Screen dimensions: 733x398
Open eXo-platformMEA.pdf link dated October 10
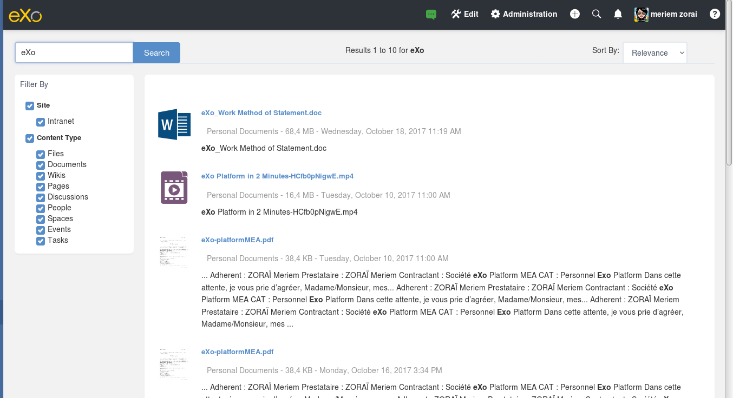(238, 240)
